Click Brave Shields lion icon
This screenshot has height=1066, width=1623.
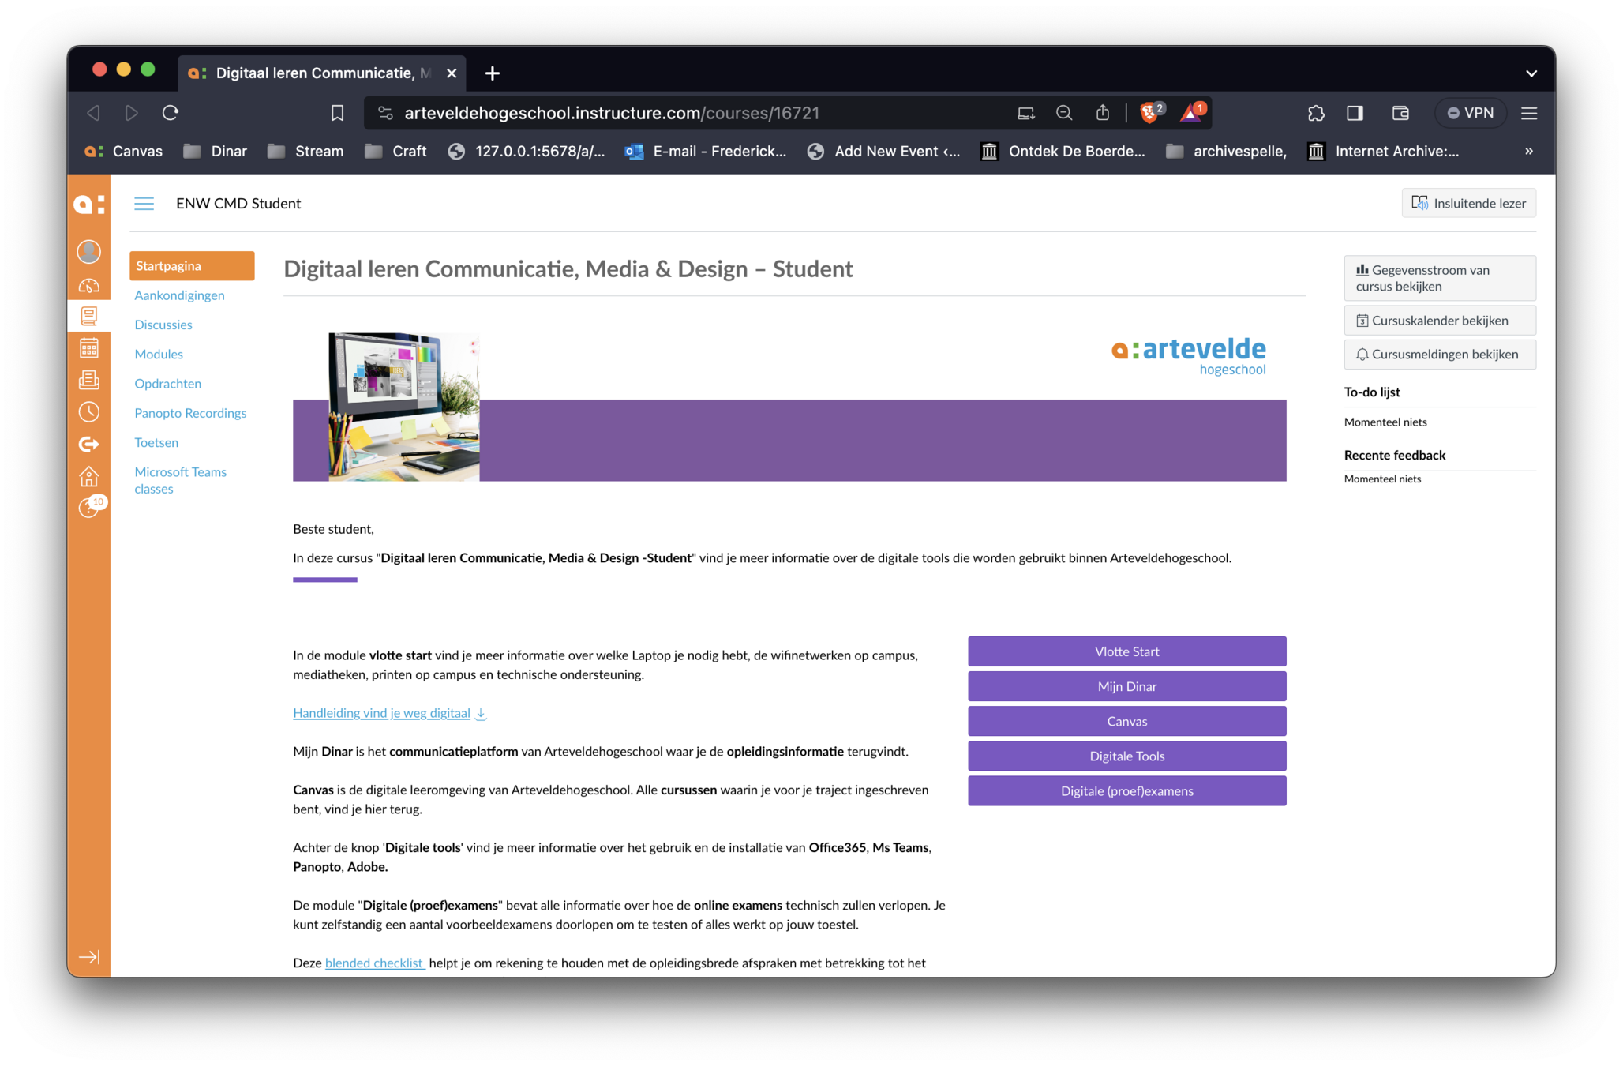[1149, 113]
